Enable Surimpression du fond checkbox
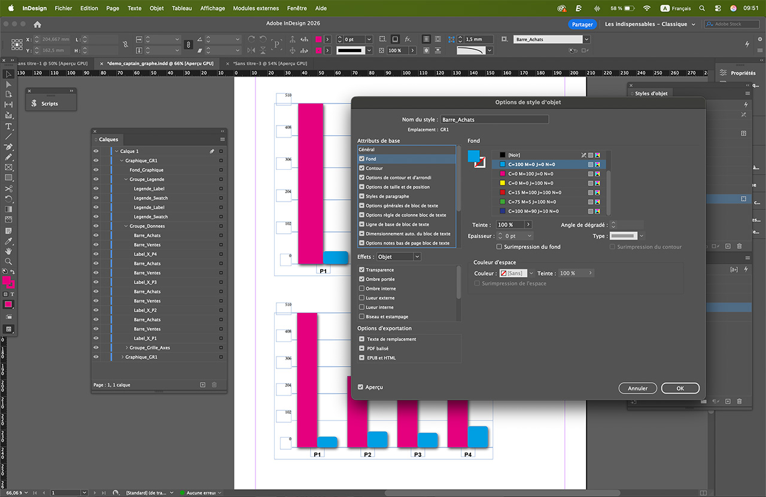This screenshot has width=766, height=497. tap(499, 247)
